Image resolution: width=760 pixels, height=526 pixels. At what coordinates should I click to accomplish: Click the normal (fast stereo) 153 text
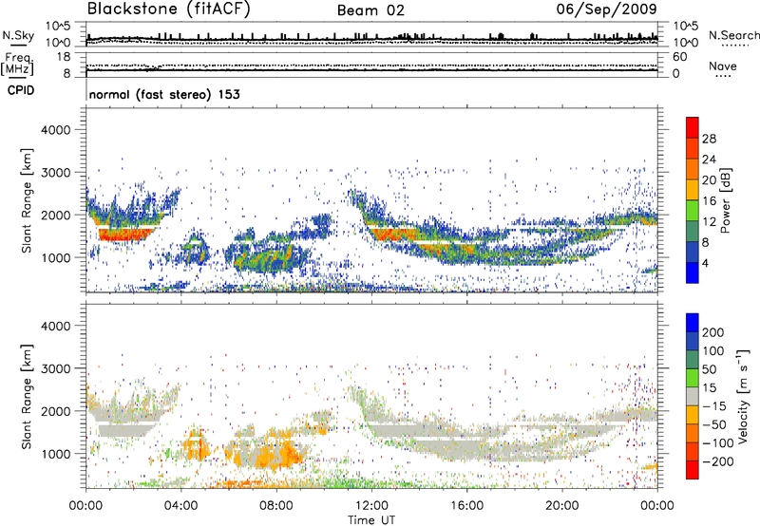click(x=164, y=94)
